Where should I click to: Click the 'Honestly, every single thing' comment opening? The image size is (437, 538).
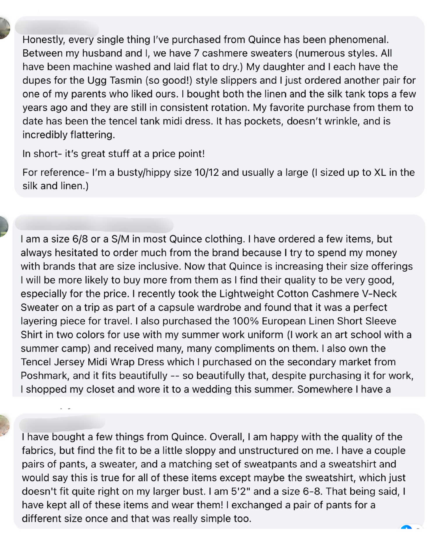[x=206, y=40]
